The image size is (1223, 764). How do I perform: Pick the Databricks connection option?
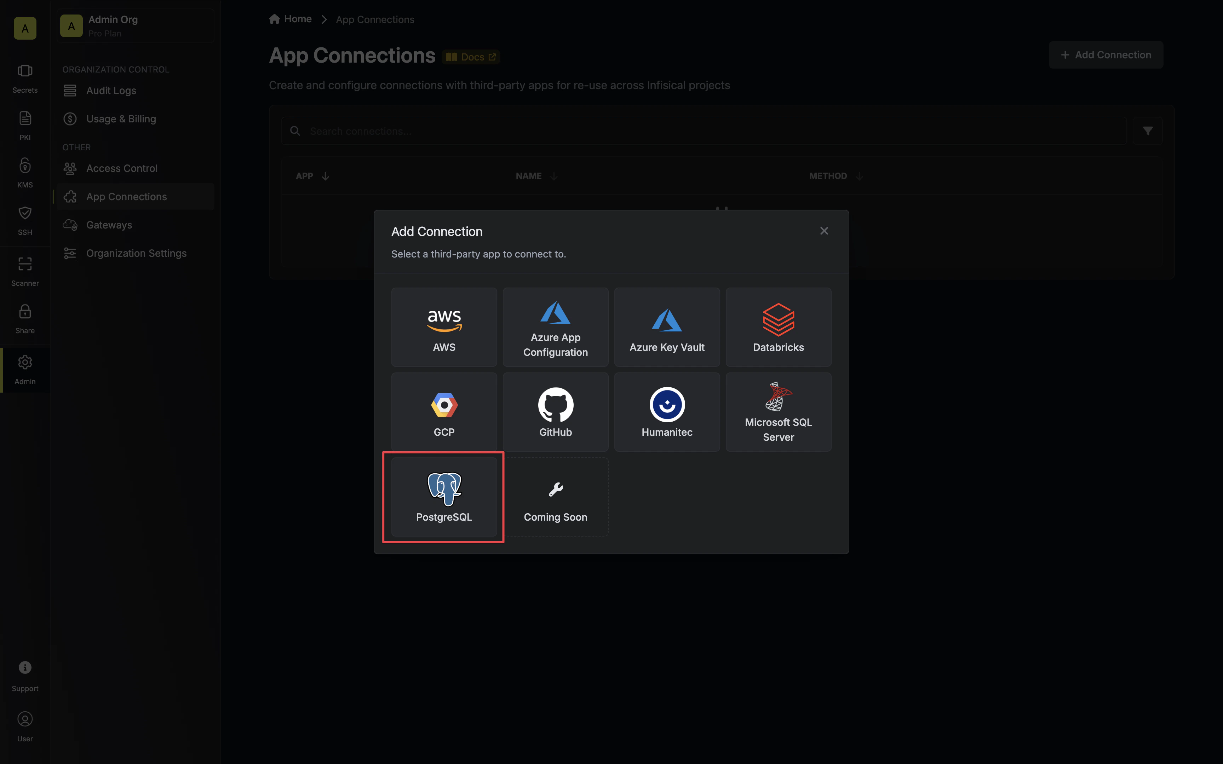(x=778, y=327)
